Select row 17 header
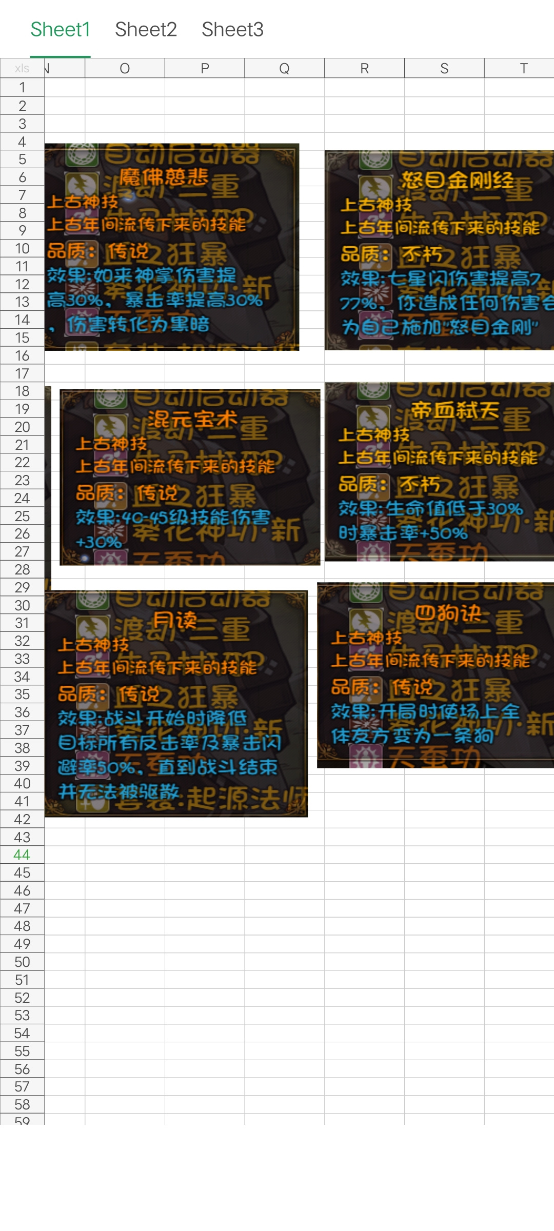 (x=22, y=373)
